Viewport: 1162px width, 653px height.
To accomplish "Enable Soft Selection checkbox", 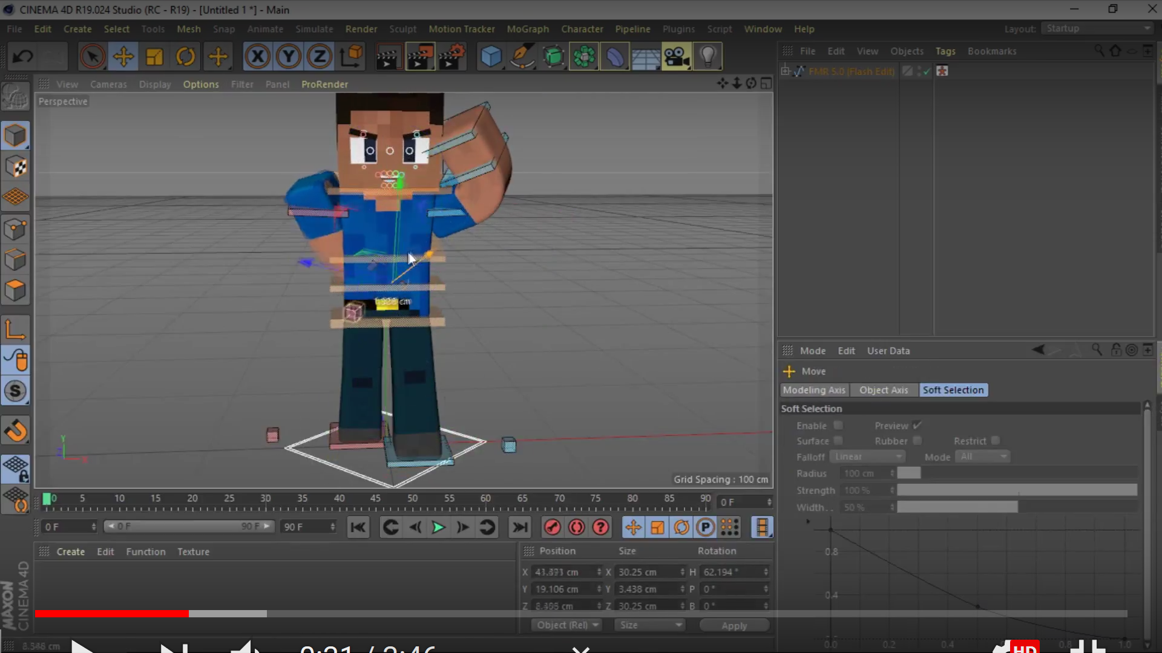I will [838, 426].
